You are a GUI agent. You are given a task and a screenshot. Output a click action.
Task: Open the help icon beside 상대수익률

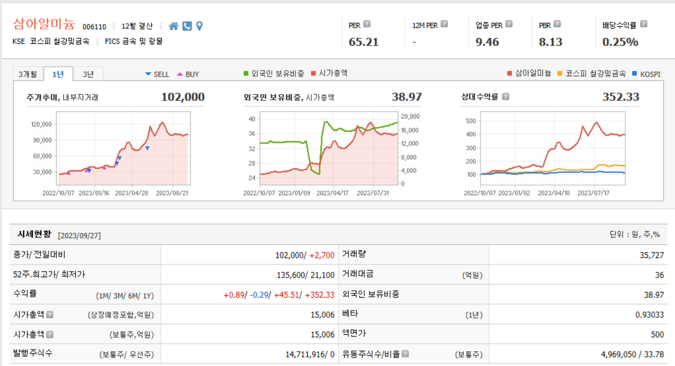[x=505, y=97]
